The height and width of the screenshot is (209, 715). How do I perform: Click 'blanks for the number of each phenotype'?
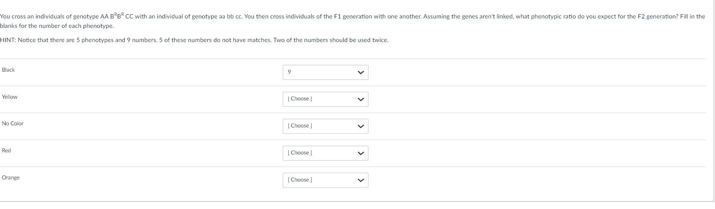tap(57, 26)
